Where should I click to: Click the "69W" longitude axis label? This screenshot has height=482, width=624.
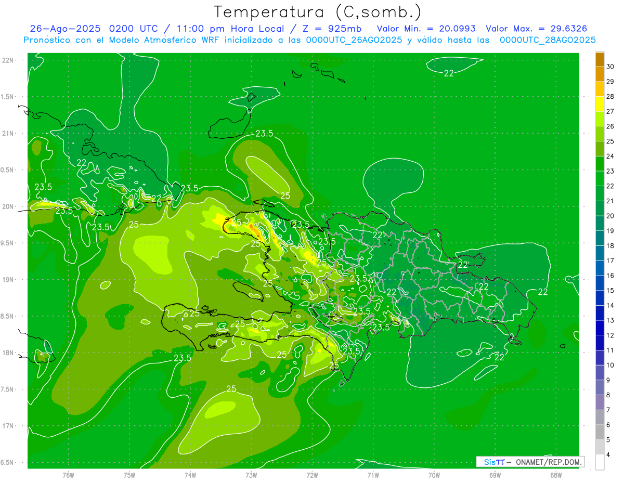pos(495,475)
